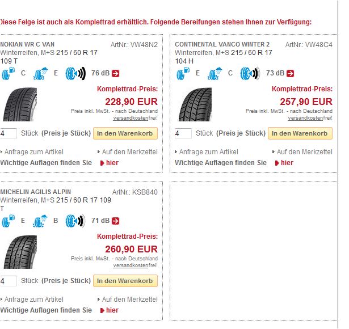The width and height of the screenshot is (349, 329).
Task: Click wet grip icon for Nokian tire
Action: [41, 73]
